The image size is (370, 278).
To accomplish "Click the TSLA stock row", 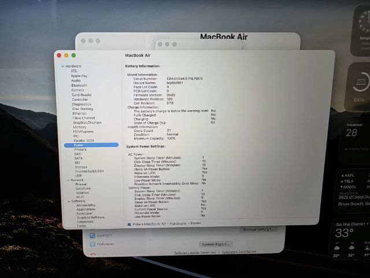I will (x=354, y=181).
